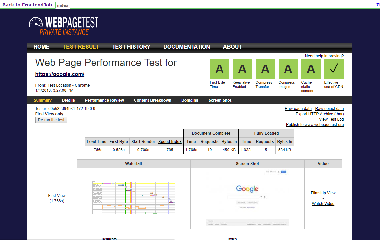The width and height of the screenshot is (380, 240).
Task: Open the Content Breakdown tab
Action: [153, 100]
